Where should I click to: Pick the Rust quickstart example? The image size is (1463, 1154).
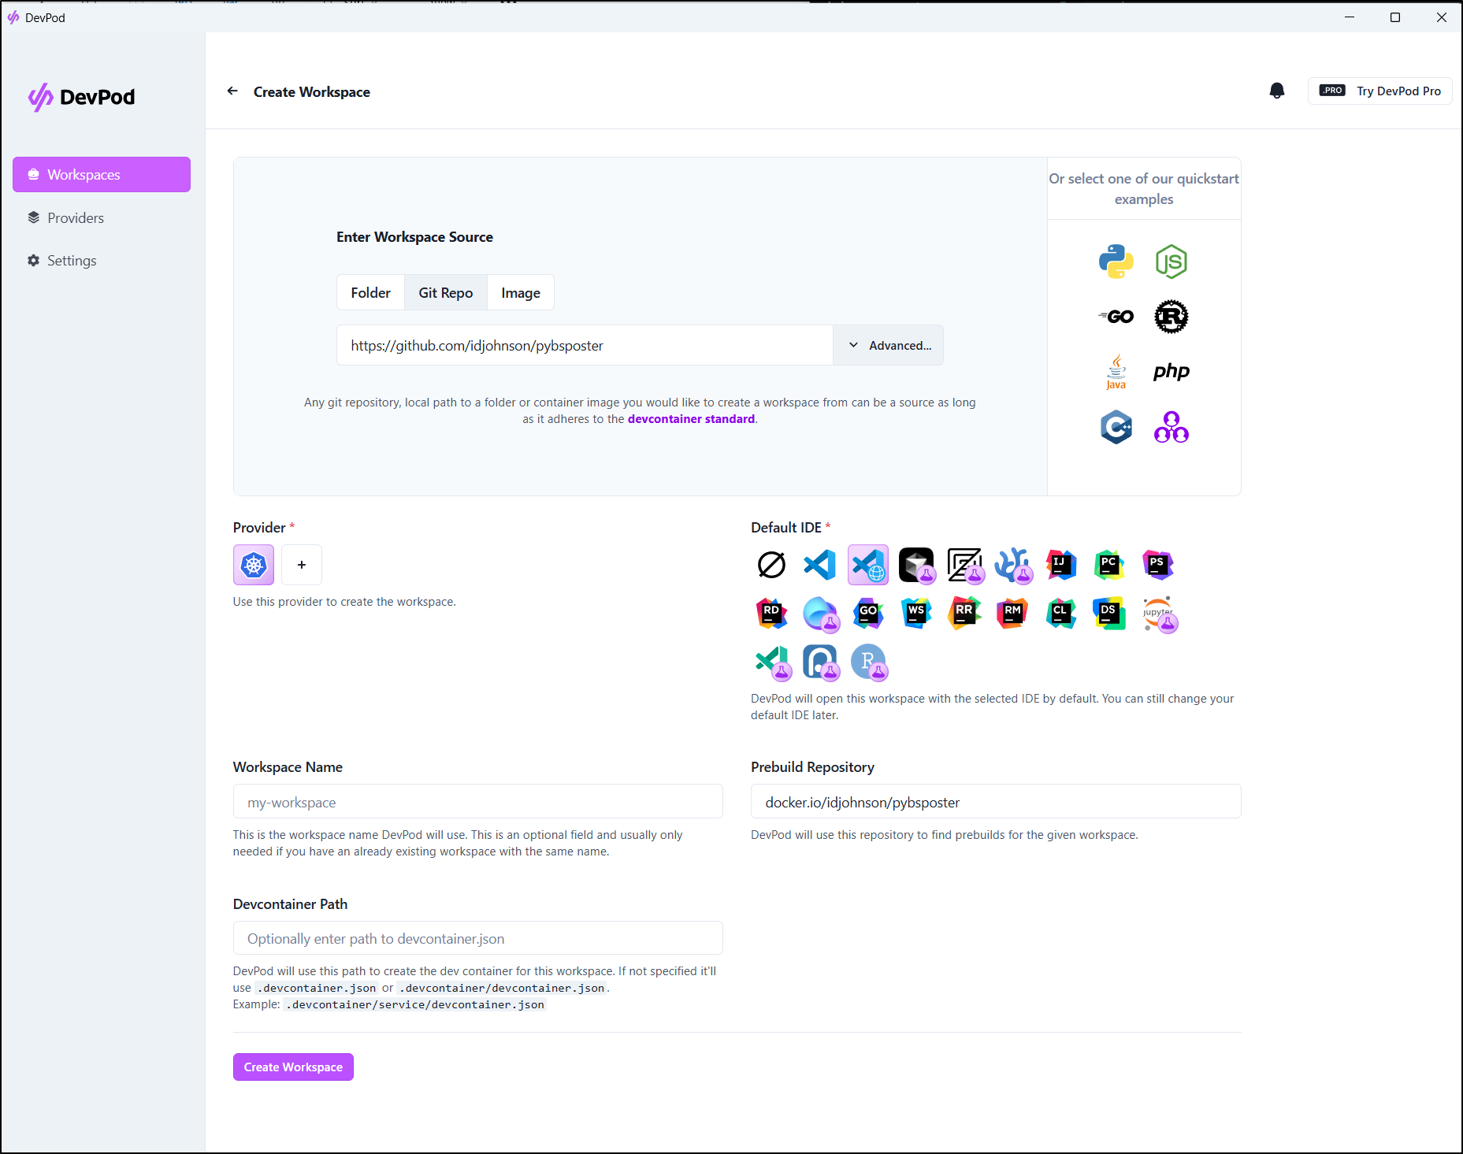pos(1172,317)
